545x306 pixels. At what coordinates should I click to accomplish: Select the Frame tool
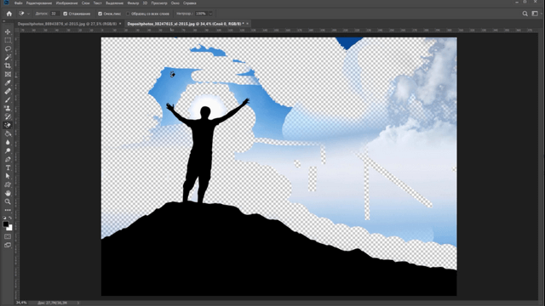(8, 74)
